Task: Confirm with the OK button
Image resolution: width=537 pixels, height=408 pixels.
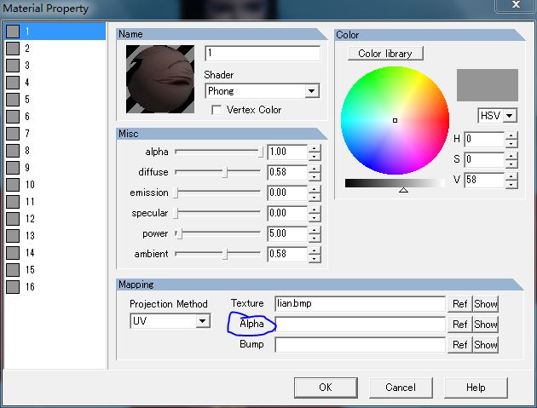Action: 326,388
